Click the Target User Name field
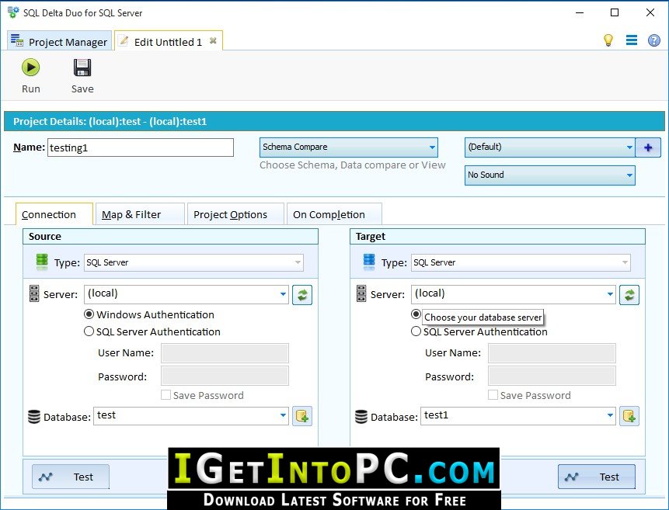 552,353
